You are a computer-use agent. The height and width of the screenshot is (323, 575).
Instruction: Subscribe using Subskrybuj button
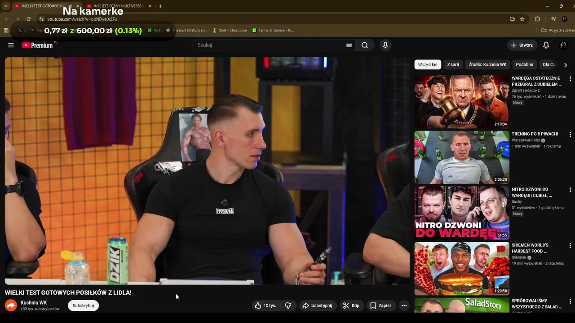[83, 306]
